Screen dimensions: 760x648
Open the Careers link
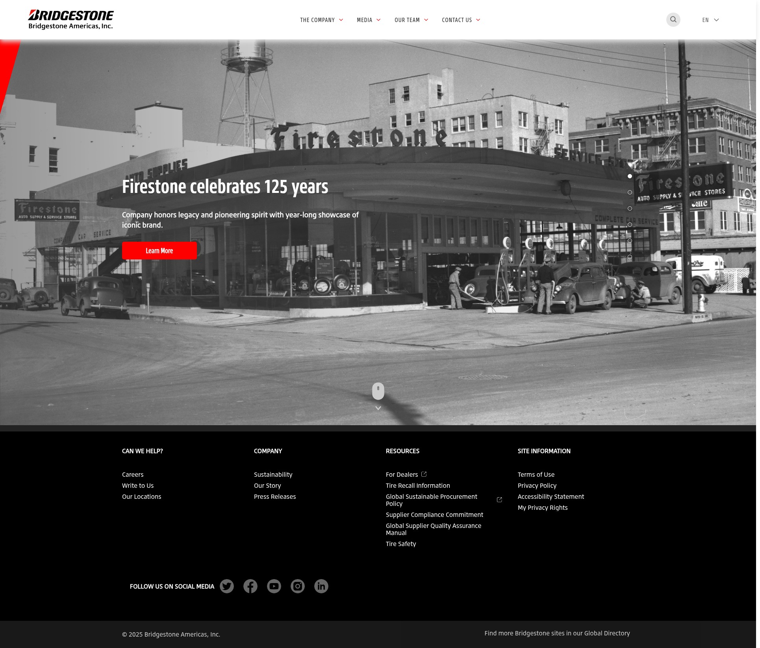click(133, 474)
